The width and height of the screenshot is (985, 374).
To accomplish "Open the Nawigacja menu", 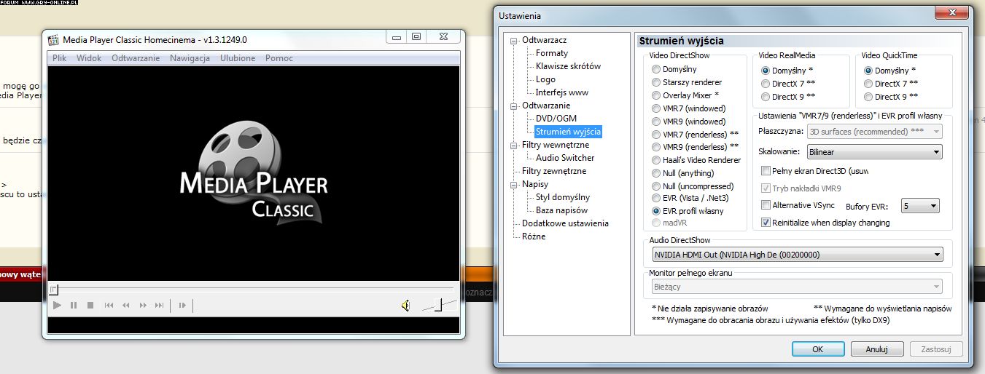I will (x=190, y=58).
